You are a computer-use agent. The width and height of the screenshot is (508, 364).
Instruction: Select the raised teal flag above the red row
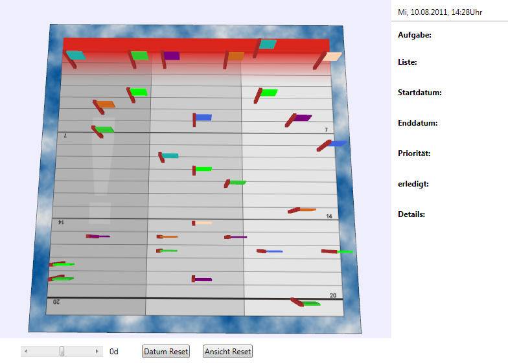(268, 44)
